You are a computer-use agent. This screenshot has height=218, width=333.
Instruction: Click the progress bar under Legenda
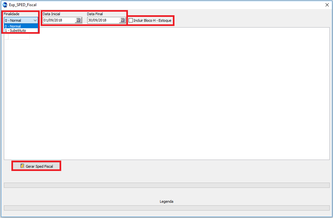coord(167,208)
